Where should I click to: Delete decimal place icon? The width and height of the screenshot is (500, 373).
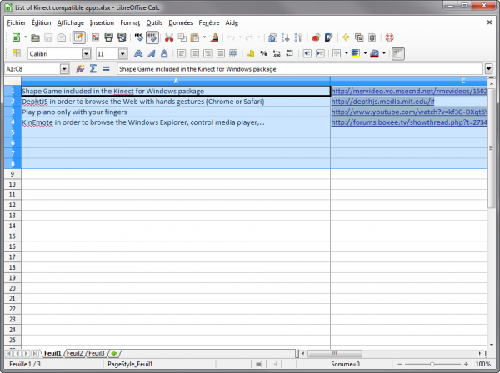tap(289, 53)
